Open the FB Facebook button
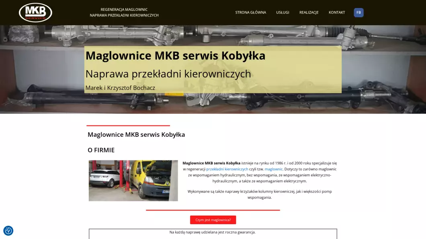Screen dimensions: 426x239 (358, 12)
